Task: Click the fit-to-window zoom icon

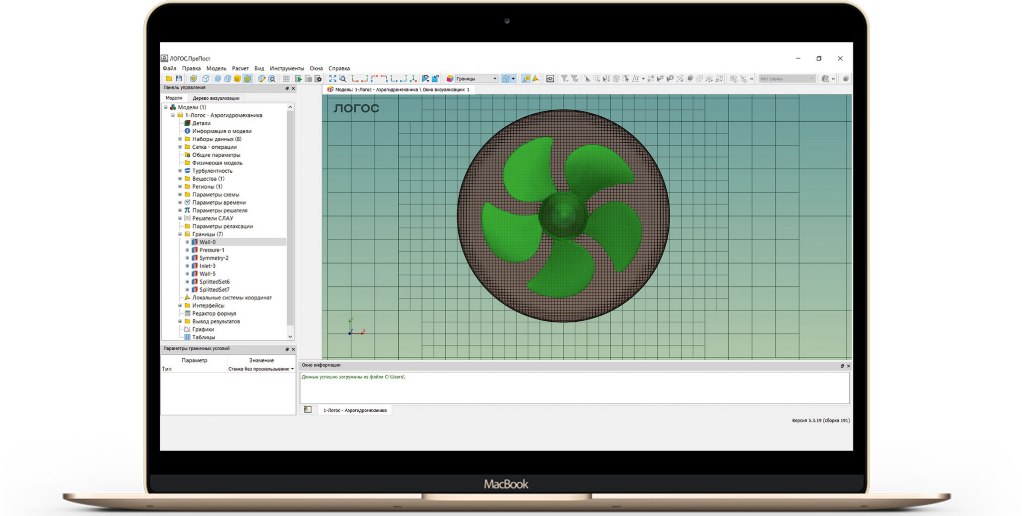Action: pyautogui.click(x=332, y=79)
